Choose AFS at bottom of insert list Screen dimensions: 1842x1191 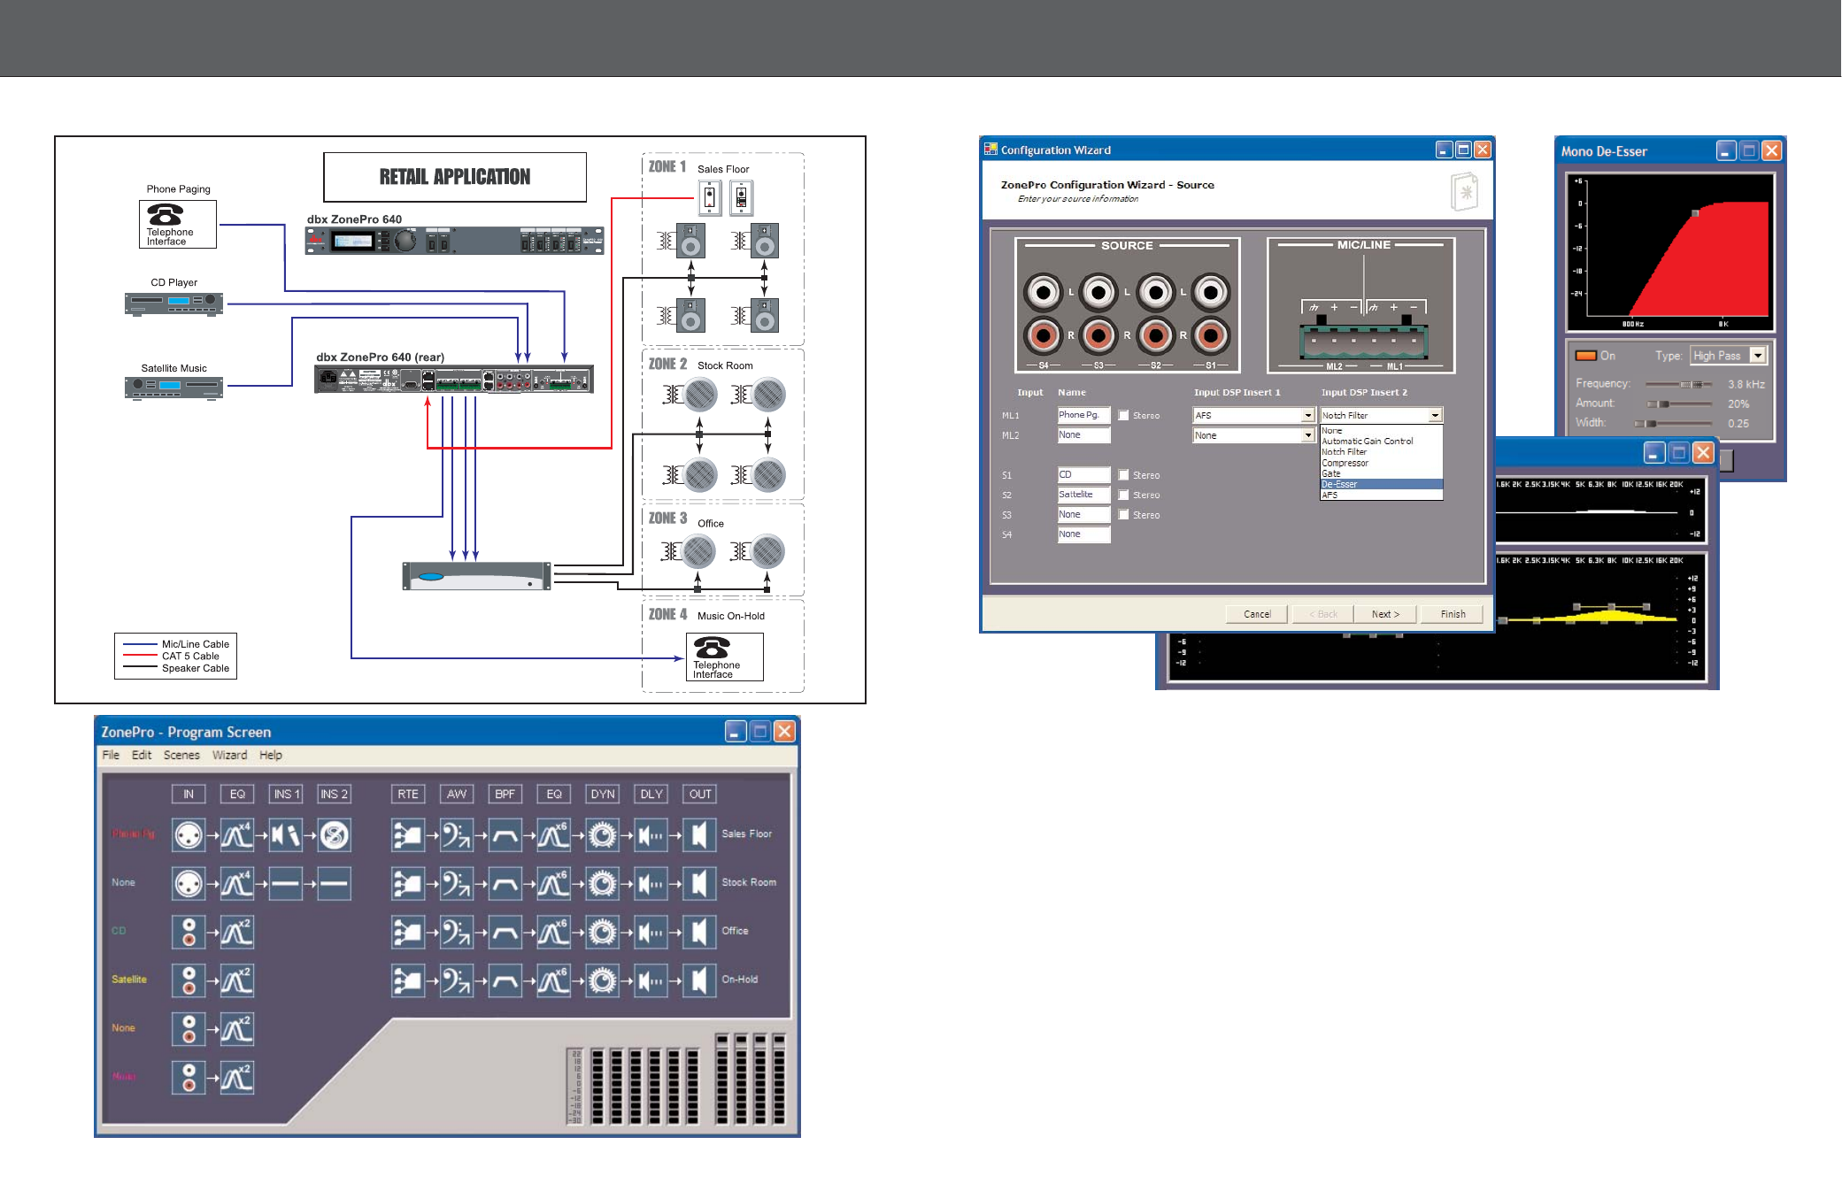[1329, 496]
